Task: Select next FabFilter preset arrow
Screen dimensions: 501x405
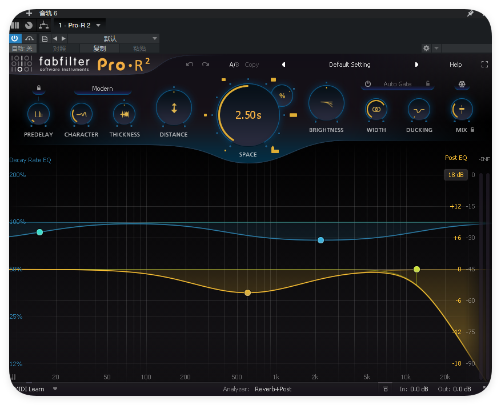Action: click(416, 65)
